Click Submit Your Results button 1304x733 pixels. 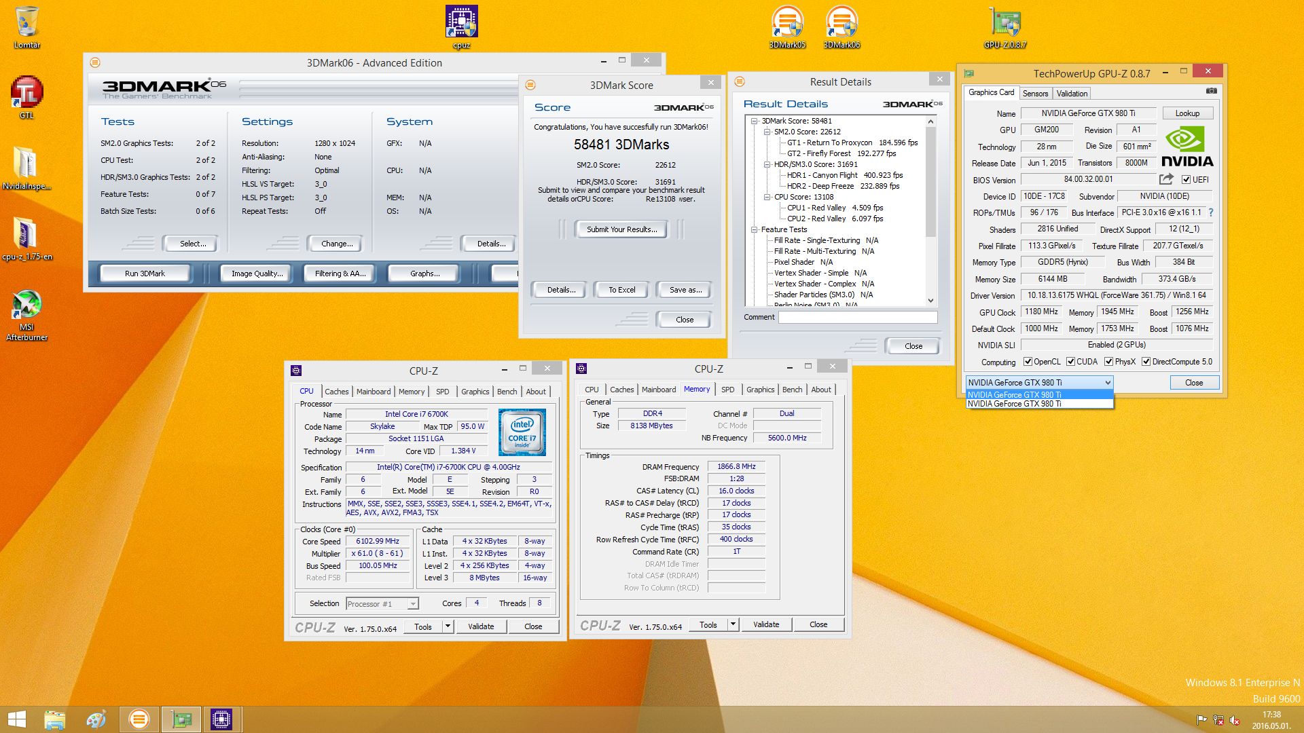[x=621, y=229]
